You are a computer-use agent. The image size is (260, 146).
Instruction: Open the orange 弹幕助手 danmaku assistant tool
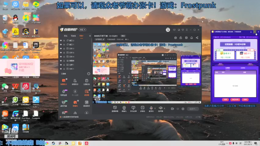point(64,82)
